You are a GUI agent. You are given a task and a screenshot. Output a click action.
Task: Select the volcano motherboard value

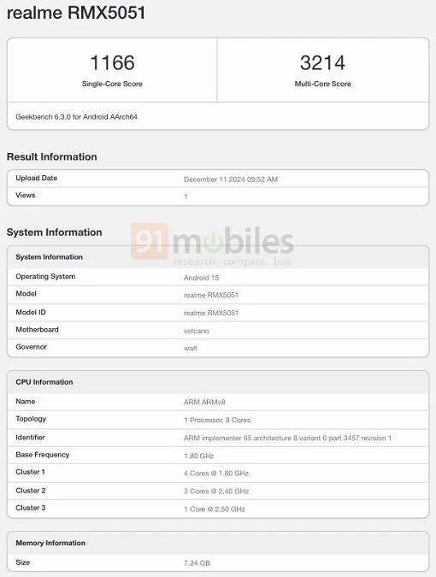coord(196,331)
